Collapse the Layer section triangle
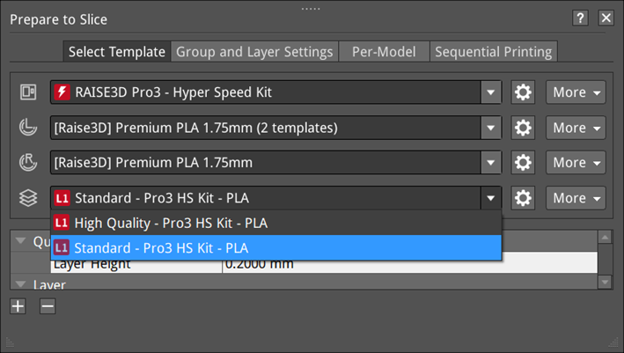The height and width of the screenshot is (353, 624). click(19, 285)
